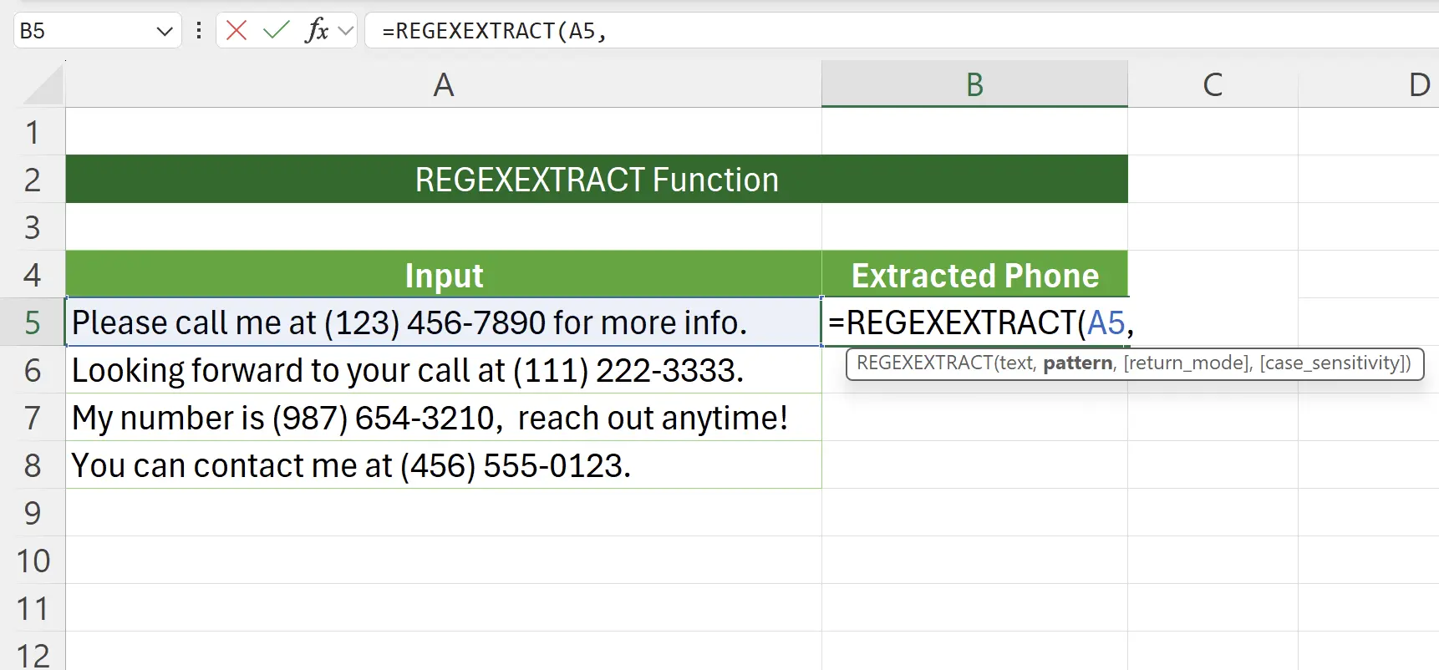This screenshot has width=1439, height=670.
Task: Open the Name Box dropdown arrow
Action: click(x=165, y=32)
